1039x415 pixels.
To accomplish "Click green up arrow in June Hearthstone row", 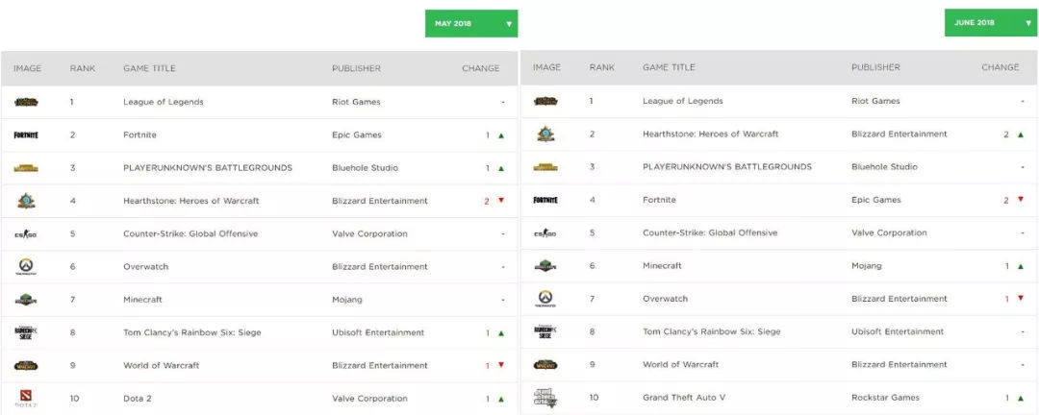I will coord(1021,134).
